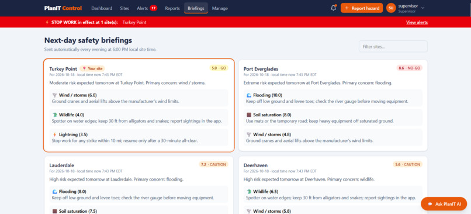
Task: Click the Lightning bolt icon in Turkey Point card
Action: coord(55,134)
